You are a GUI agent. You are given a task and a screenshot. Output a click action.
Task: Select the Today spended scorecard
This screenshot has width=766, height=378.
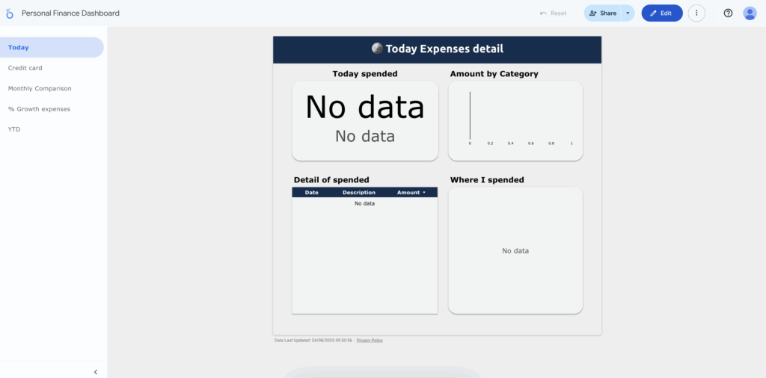pos(364,120)
